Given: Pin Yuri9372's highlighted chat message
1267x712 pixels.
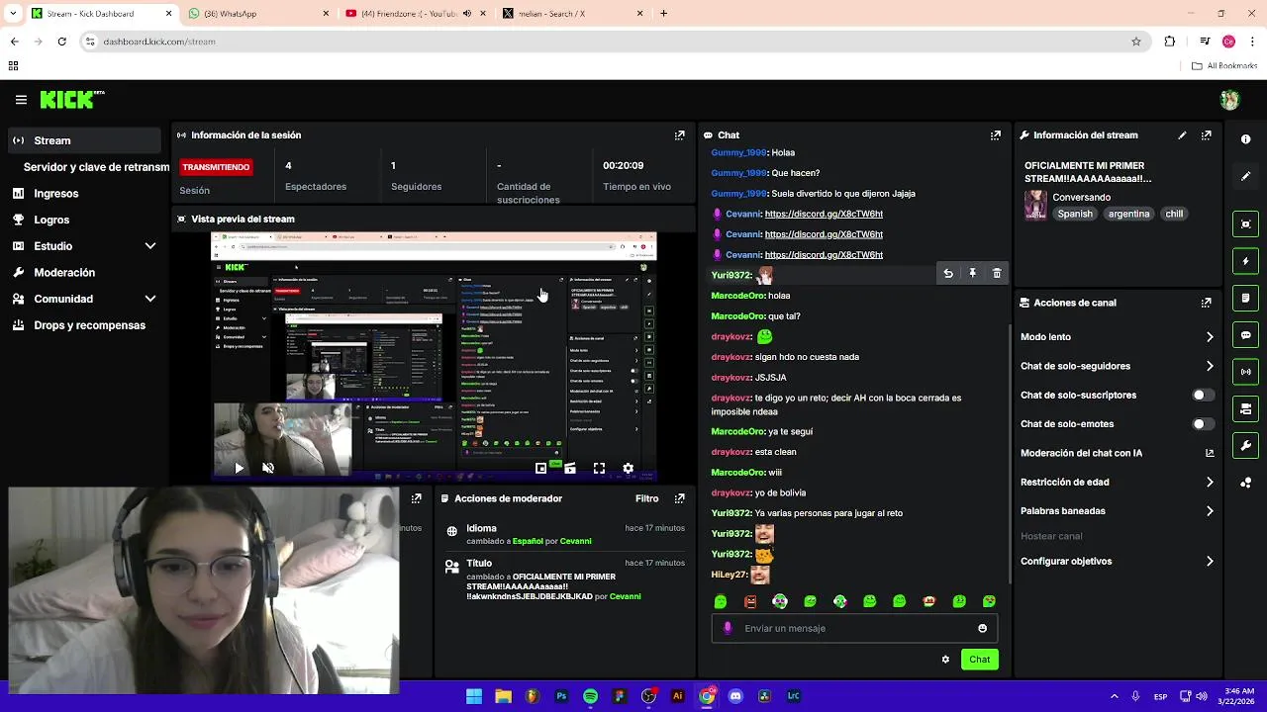Looking at the screenshot, I should coord(972,274).
